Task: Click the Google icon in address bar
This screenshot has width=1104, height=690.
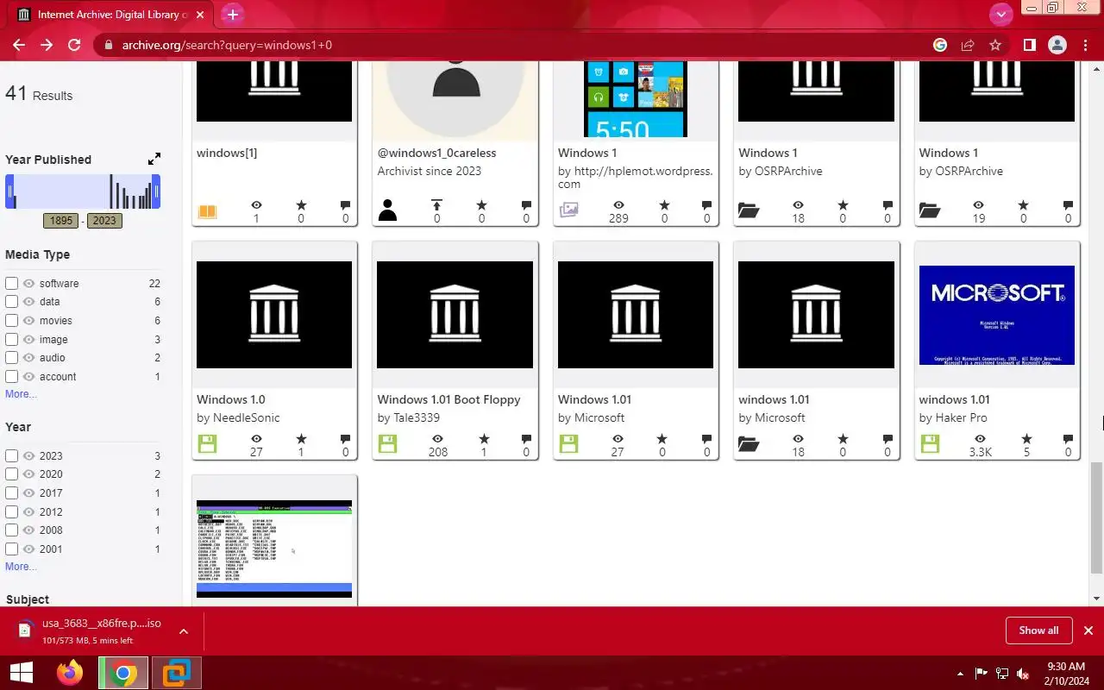Action: pyautogui.click(x=940, y=45)
